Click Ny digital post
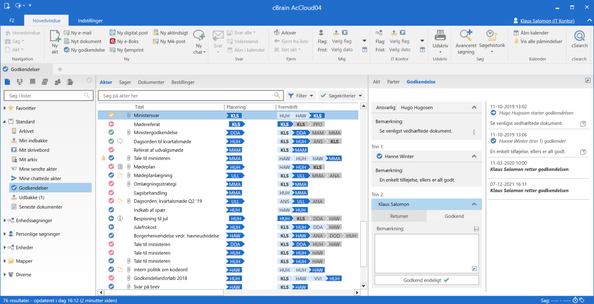 pyautogui.click(x=129, y=33)
